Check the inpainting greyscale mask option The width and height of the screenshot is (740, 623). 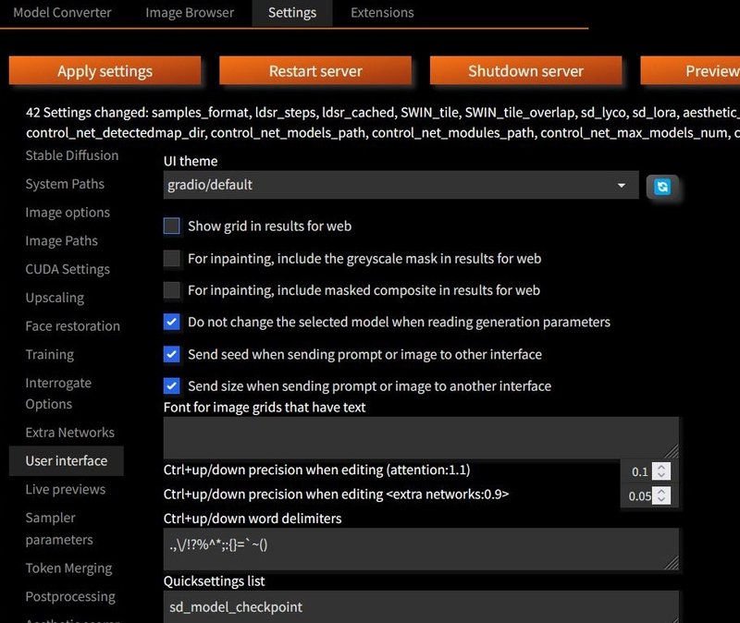pos(172,258)
